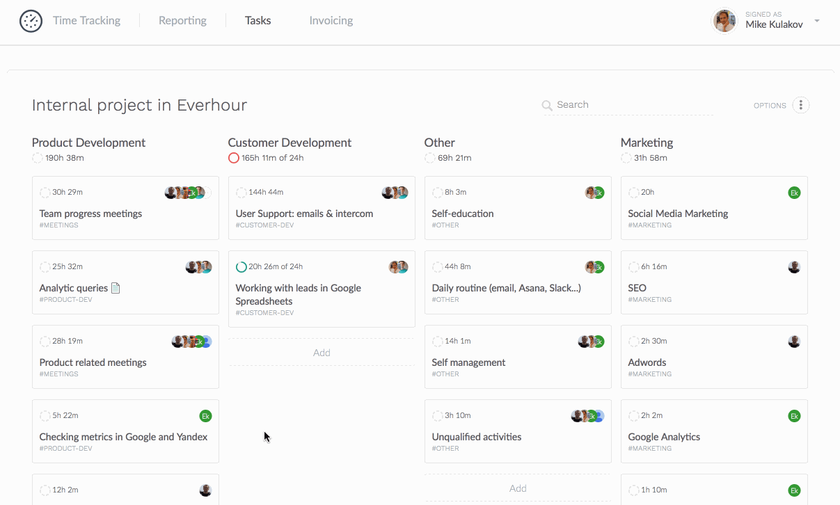Click the OPTIONS label

[x=770, y=106]
